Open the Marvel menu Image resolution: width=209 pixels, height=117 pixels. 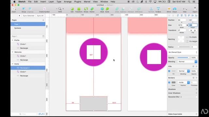pos(87,2)
